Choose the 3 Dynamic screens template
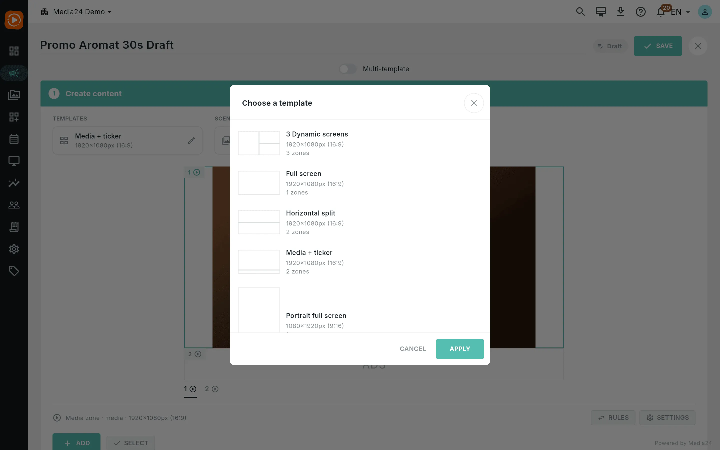The image size is (720, 450). coord(360,143)
